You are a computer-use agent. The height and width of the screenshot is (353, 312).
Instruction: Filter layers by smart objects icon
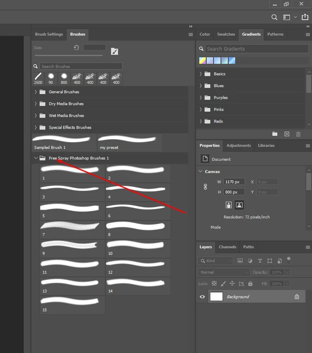(280, 261)
